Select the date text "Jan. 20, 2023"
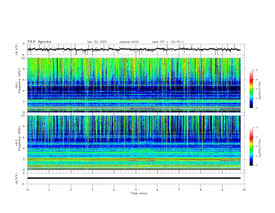The height and width of the screenshot is (213, 275). point(97,42)
